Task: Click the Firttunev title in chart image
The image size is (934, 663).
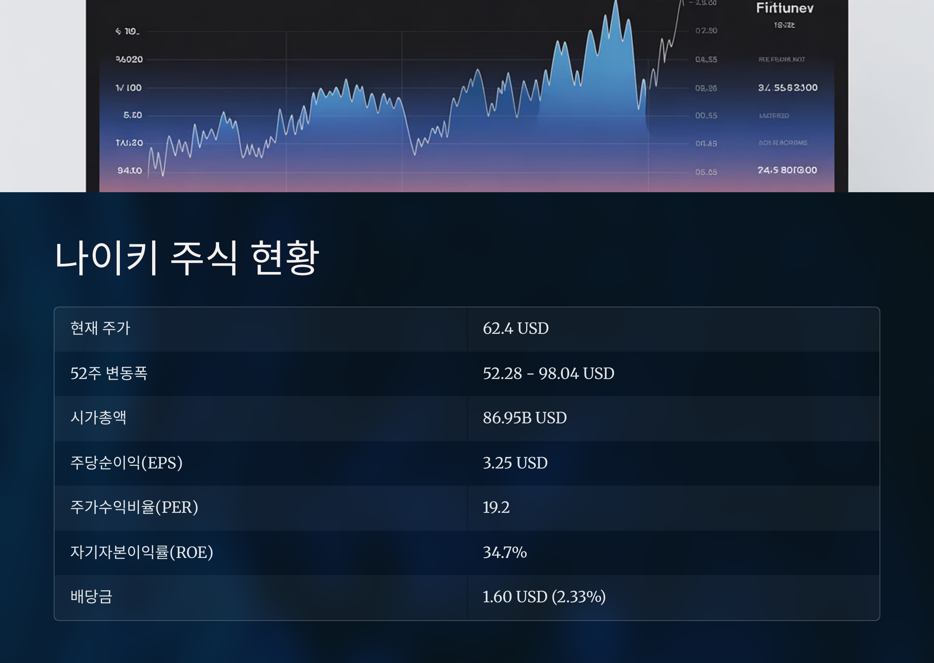Action: point(785,8)
